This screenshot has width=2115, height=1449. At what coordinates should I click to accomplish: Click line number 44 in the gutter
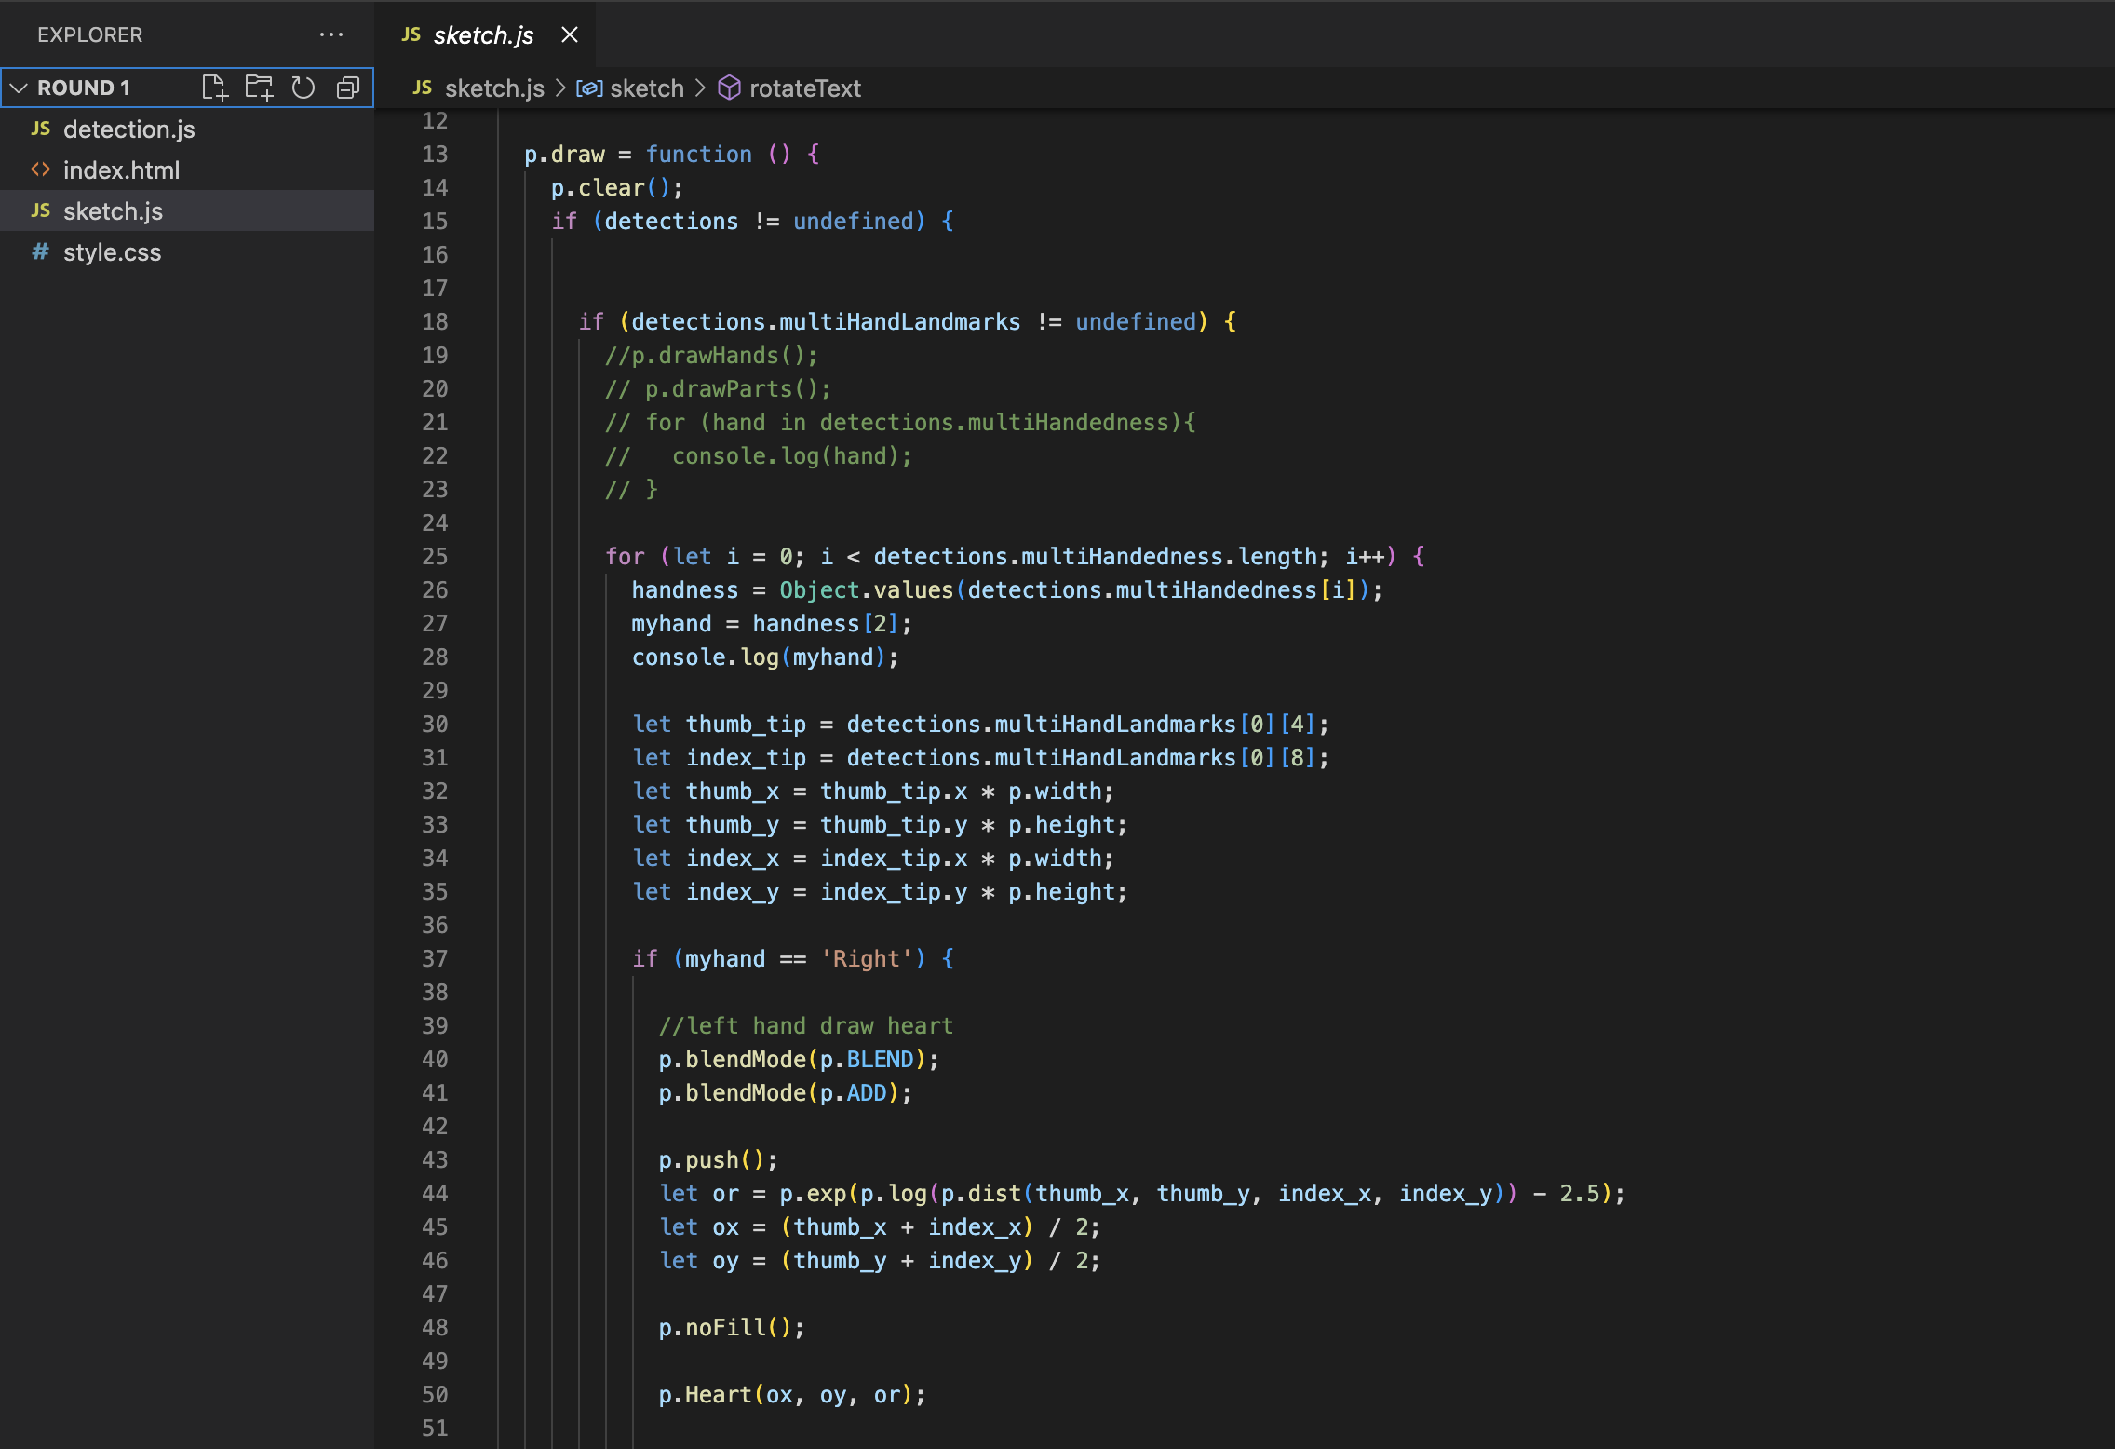(x=435, y=1194)
